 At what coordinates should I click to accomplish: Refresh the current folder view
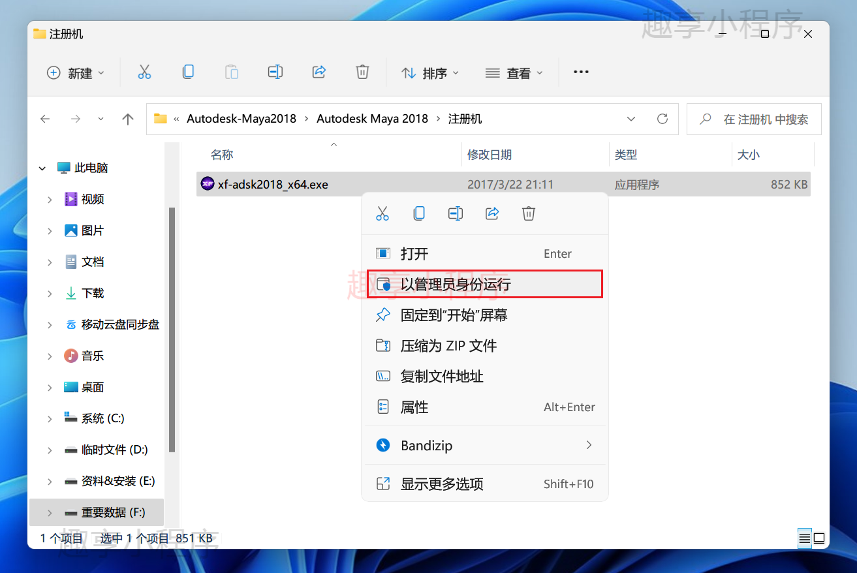[x=662, y=119]
